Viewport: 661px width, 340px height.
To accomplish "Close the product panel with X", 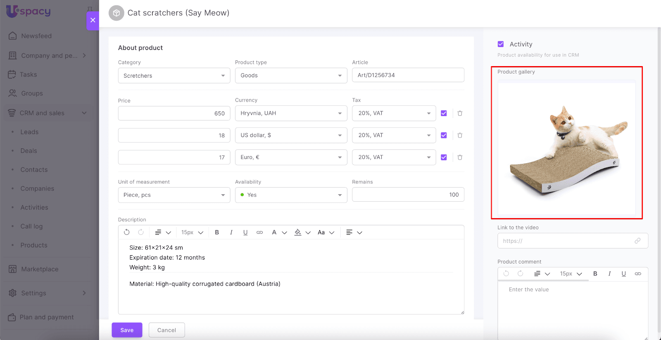I will pyautogui.click(x=93, y=20).
